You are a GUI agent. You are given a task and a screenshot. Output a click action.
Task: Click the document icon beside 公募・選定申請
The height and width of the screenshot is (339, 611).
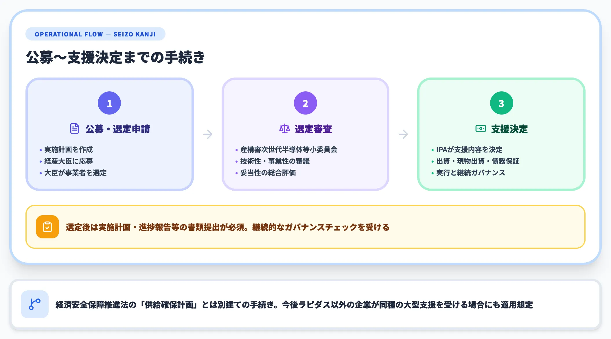[x=75, y=129]
